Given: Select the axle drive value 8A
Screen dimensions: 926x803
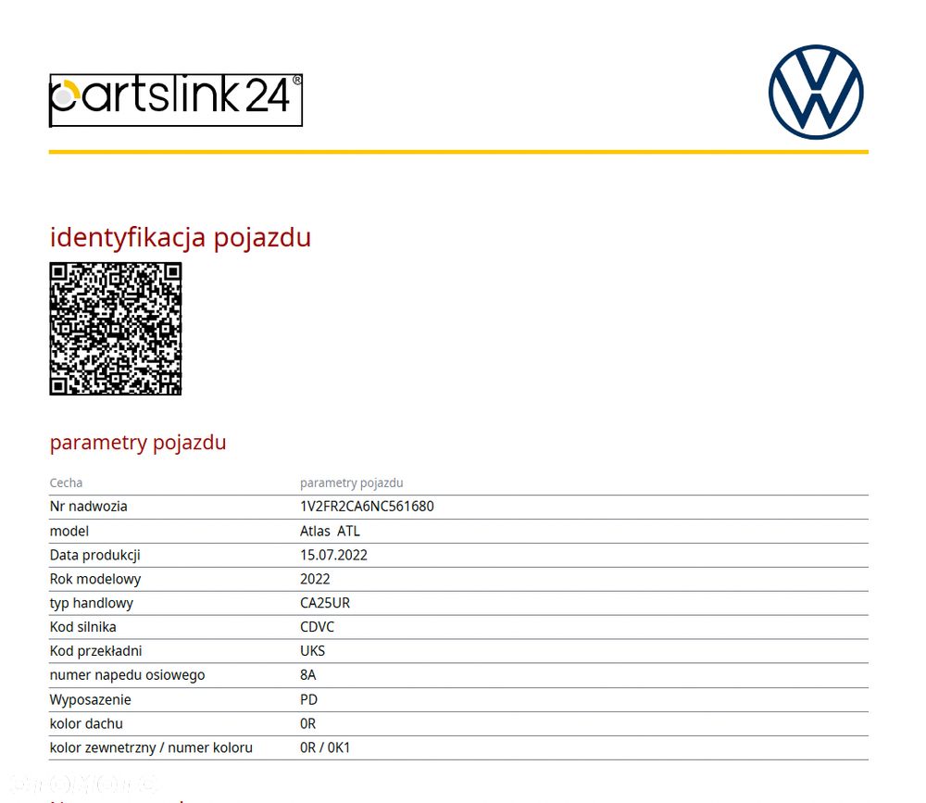Looking at the screenshot, I should (x=307, y=675).
